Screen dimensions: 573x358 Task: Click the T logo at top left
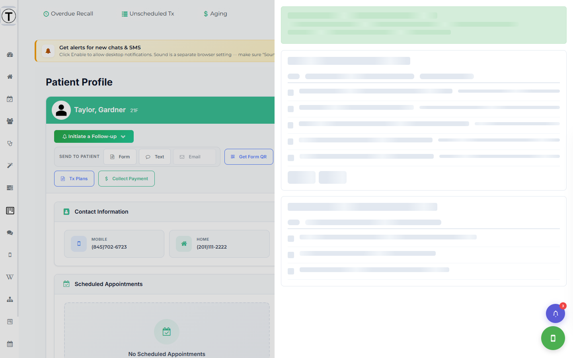pyautogui.click(x=9, y=16)
